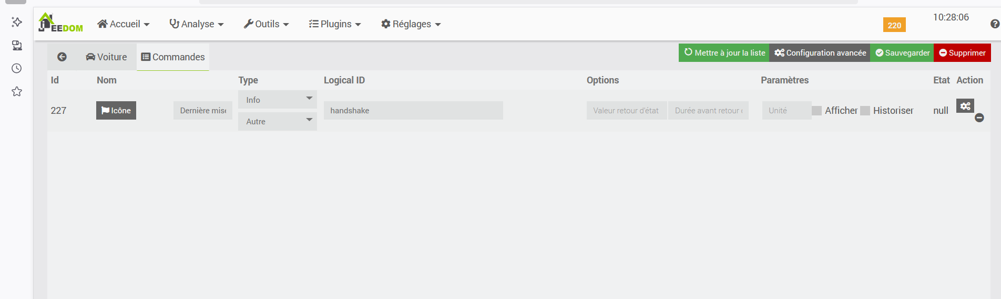The height and width of the screenshot is (299, 1001).
Task: Open the Info type dropdown
Action: [277, 100]
